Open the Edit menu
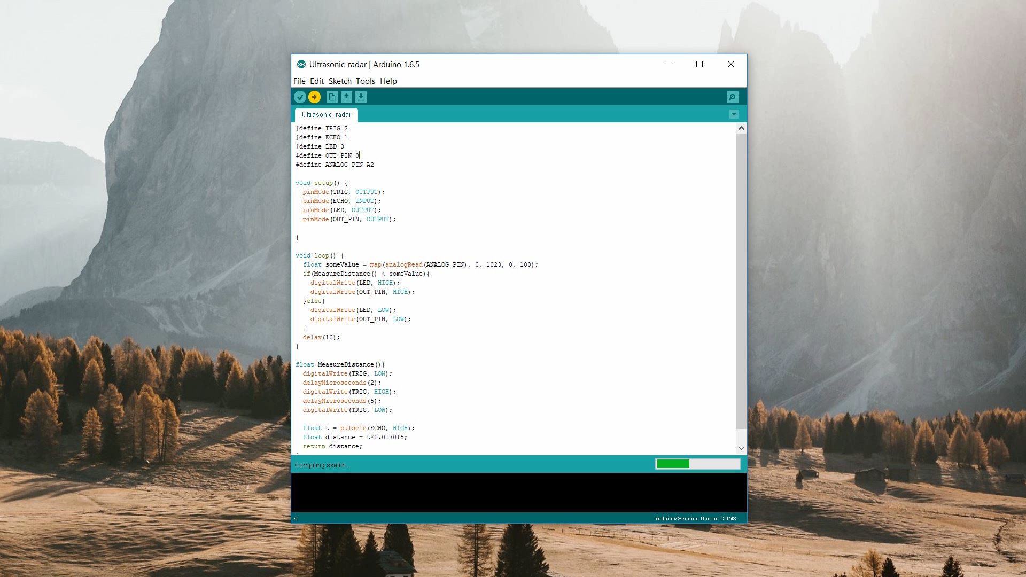1026x577 pixels. (x=317, y=81)
